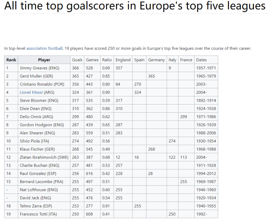Viewport: 268px width, 221px height.
Task: Select the Cristiano Ronaldo (POR) cell
Action: (x=44, y=84)
